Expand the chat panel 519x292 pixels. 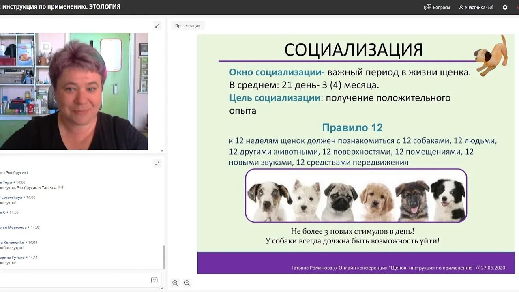157,163
